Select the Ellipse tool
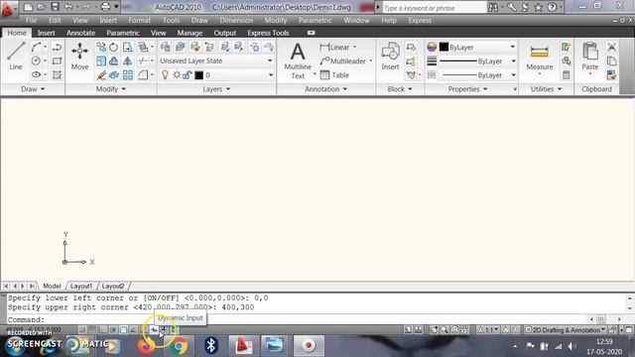Screen dimensions: 635x357 click(36, 75)
